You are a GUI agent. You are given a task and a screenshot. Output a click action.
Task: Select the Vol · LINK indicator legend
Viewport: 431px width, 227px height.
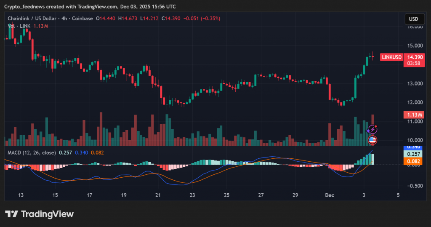pos(19,26)
